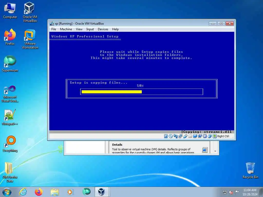Open Firefox from the taskbar
Viewport: 263px width, 197px height.
click(x=39, y=192)
